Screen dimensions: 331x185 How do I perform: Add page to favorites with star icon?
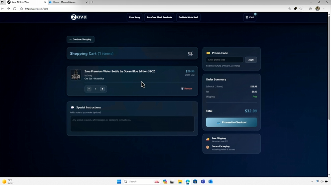pos(301,9)
